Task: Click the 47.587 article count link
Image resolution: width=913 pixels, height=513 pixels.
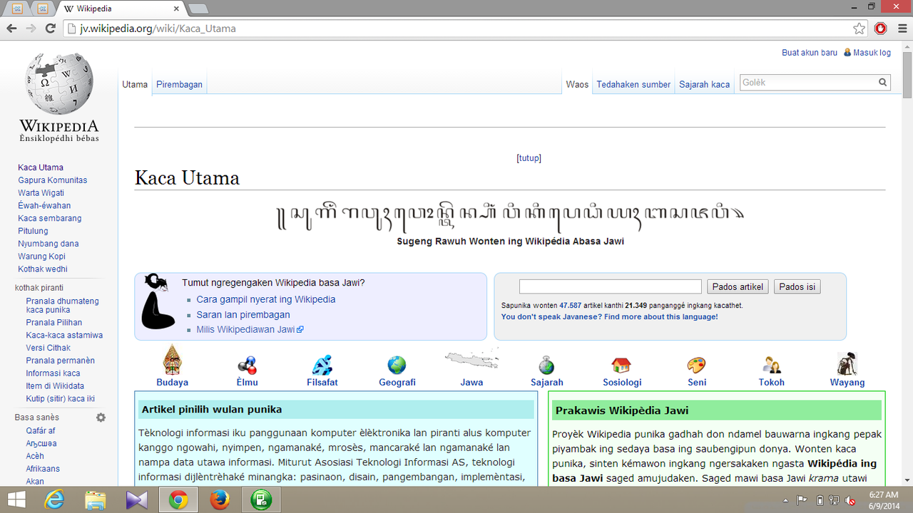Action: [x=570, y=305]
